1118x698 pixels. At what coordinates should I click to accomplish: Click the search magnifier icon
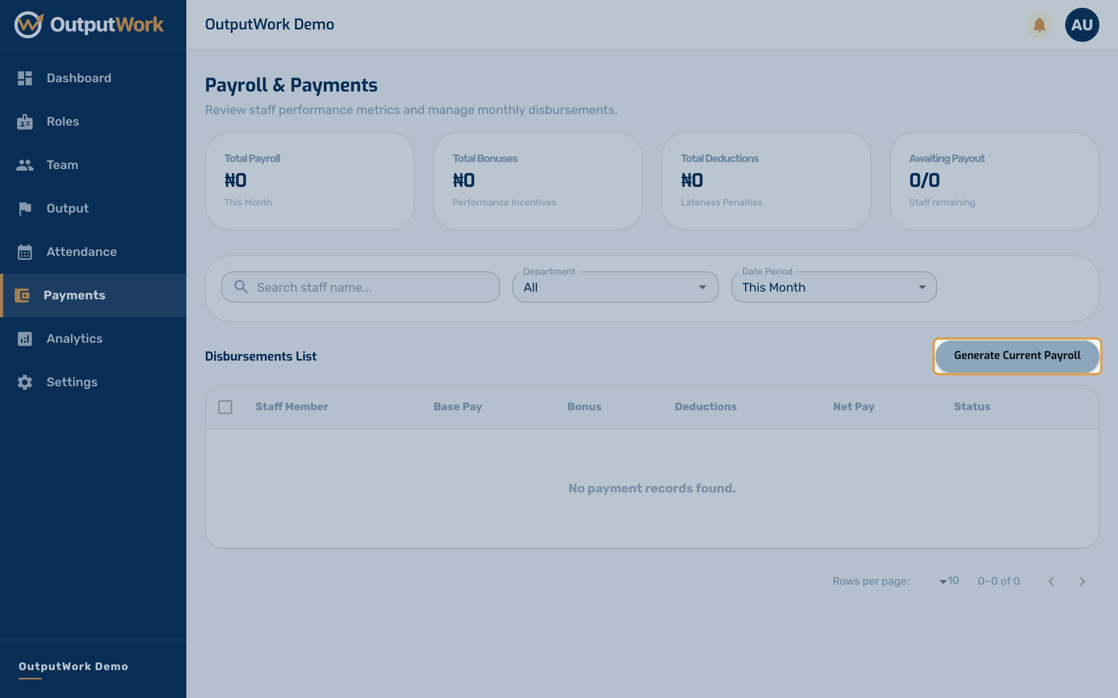[x=241, y=287]
